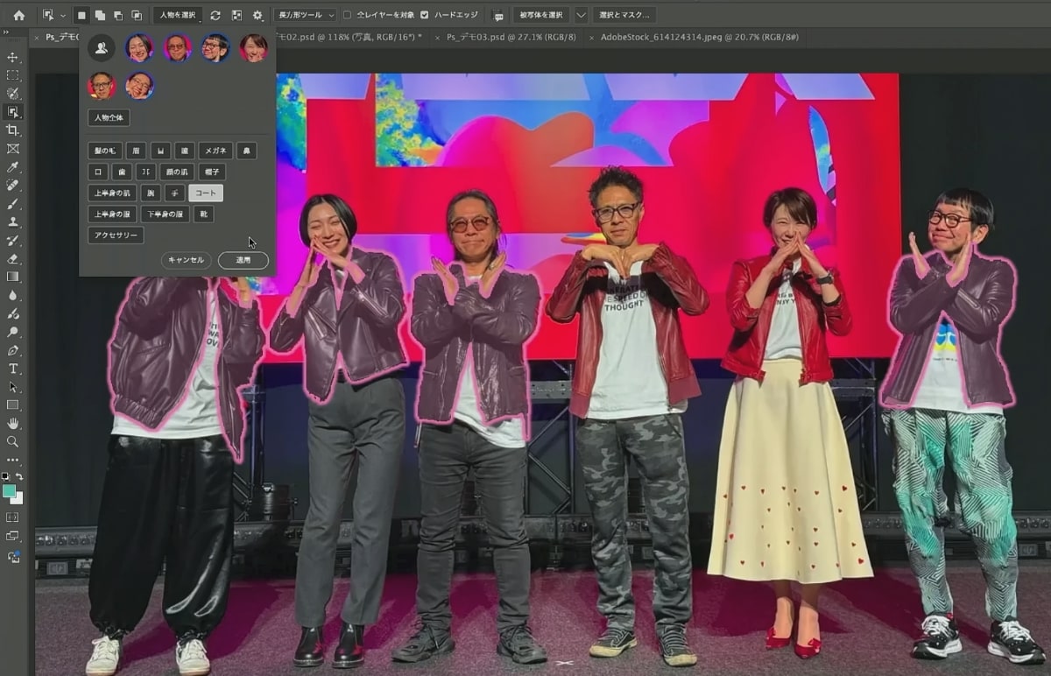The width and height of the screenshot is (1051, 676).
Task: Select the 上半身の服 chip
Action: click(112, 214)
